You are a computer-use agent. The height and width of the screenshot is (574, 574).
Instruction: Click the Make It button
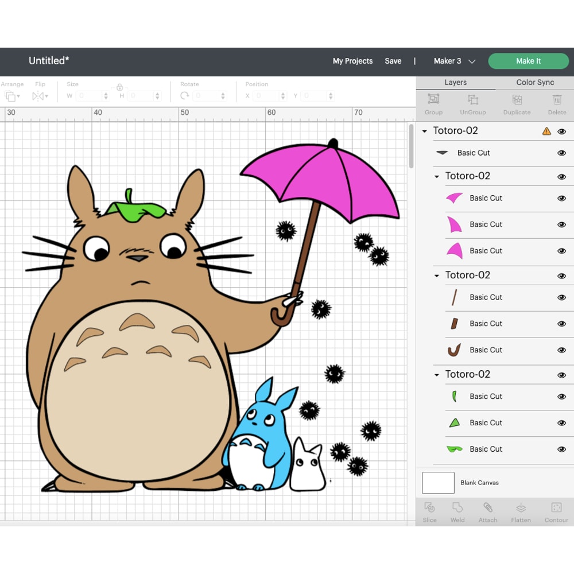528,61
